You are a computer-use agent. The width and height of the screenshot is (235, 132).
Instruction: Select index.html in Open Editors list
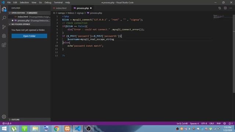tap(29, 17)
